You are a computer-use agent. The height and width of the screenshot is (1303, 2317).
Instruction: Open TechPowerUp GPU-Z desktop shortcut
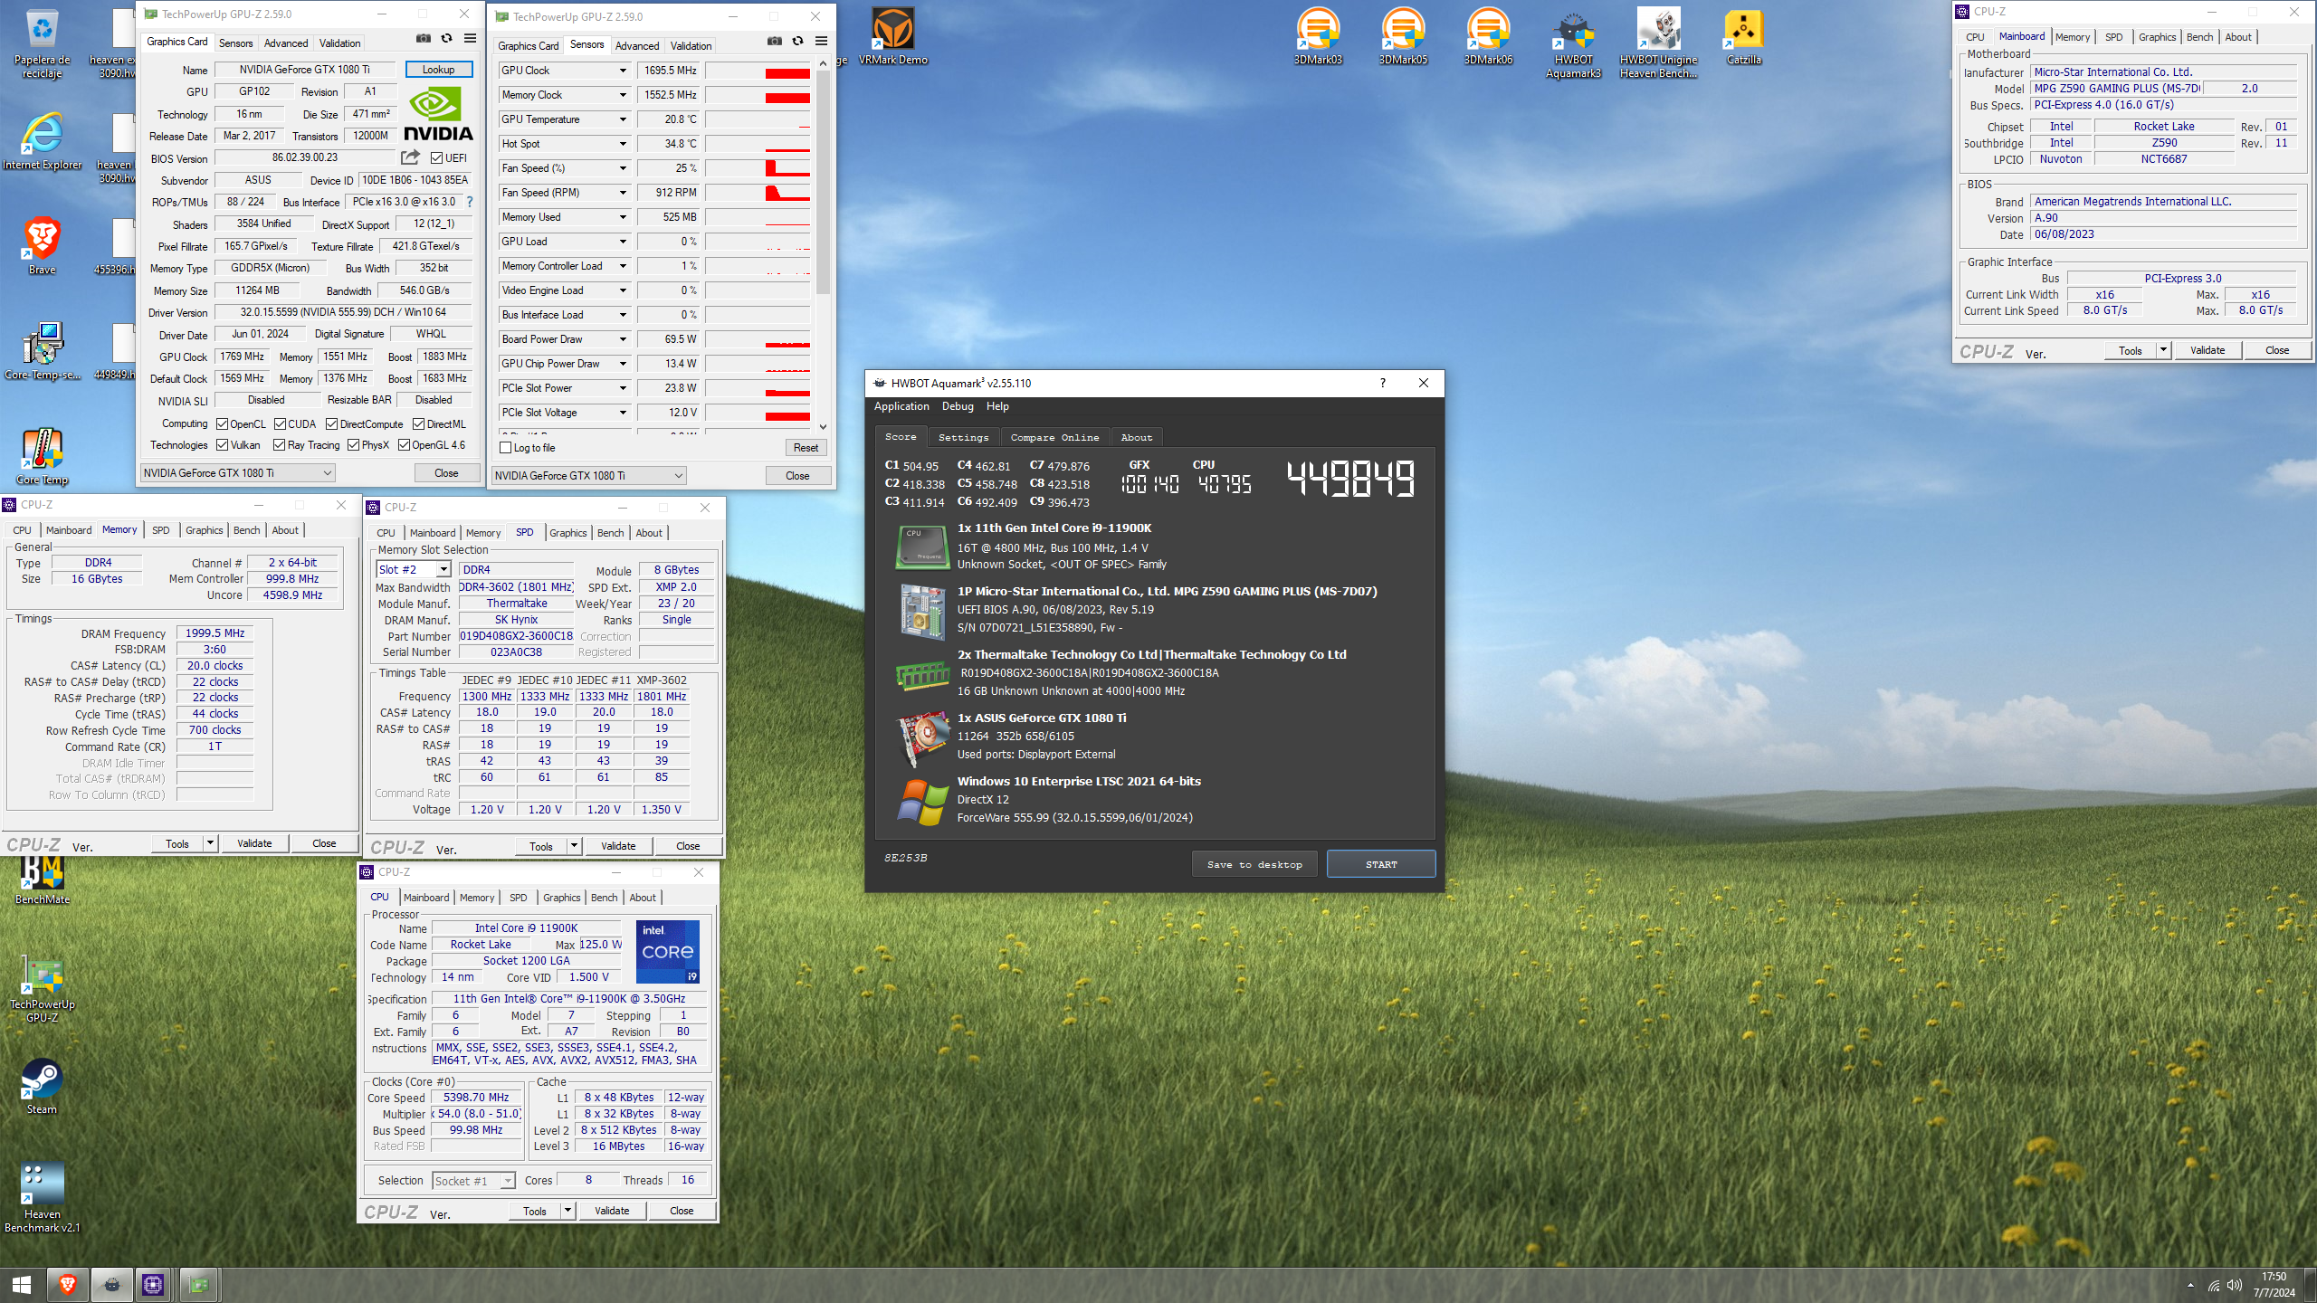(42, 988)
